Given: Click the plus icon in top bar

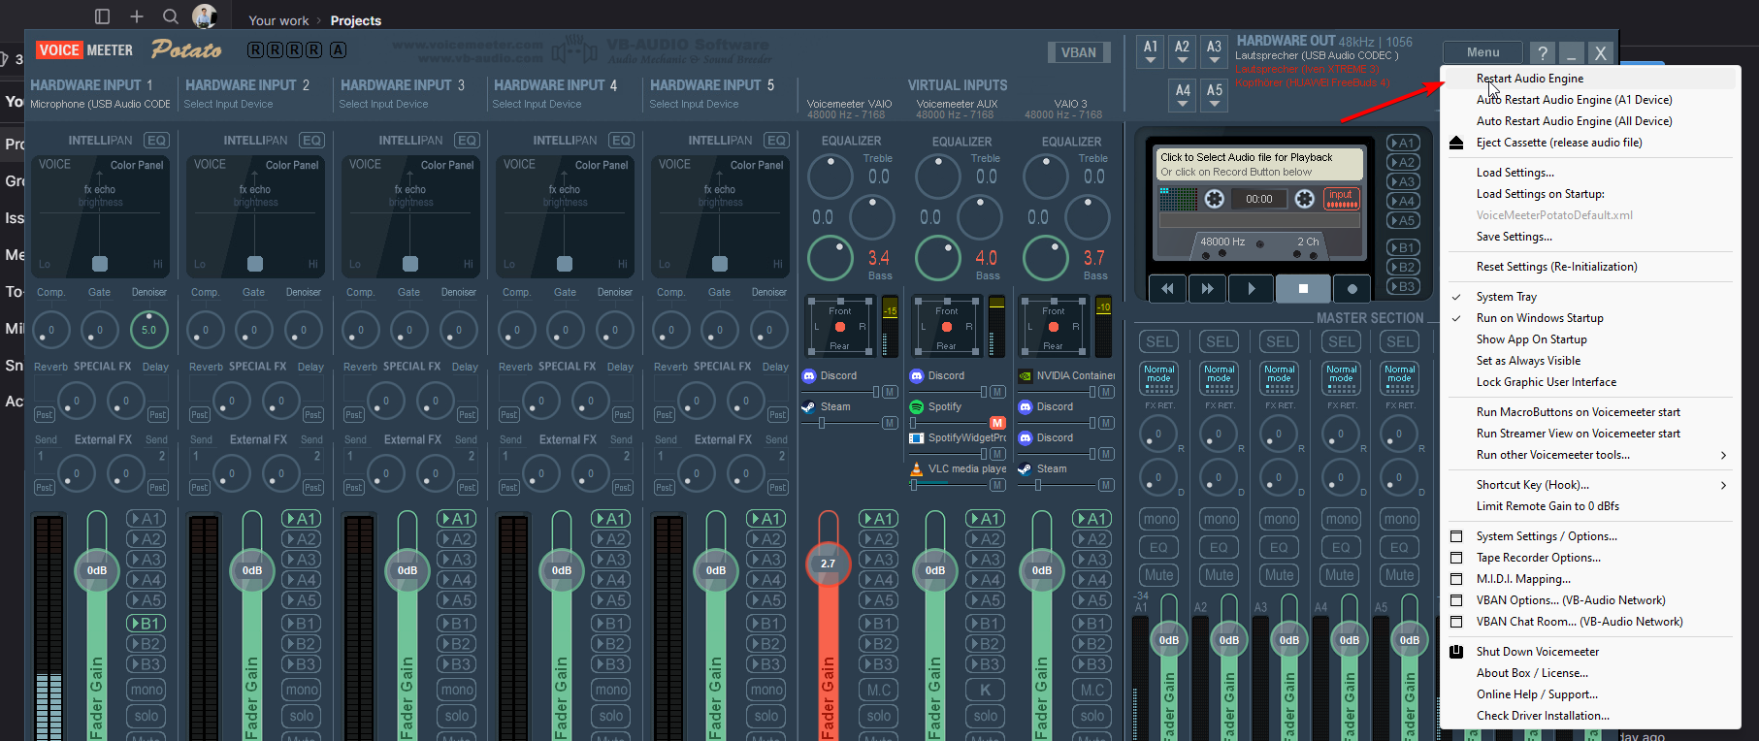Looking at the screenshot, I should pyautogui.click(x=137, y=16).
